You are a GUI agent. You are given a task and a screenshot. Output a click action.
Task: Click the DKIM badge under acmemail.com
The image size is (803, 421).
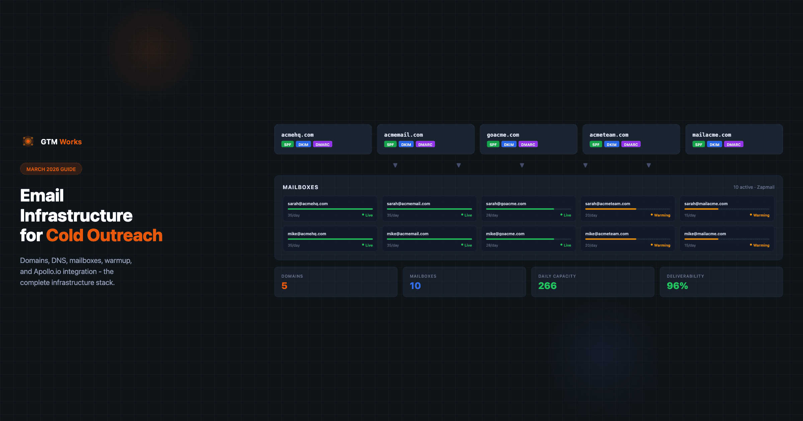pyautogui.click(x=406, y=145)
